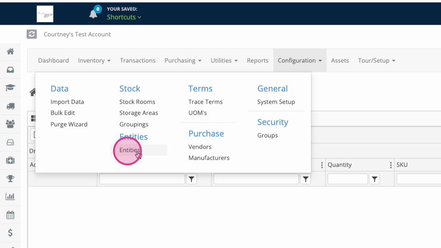Open Groupings under Stock
Image resolution: width=441 pixels, height=248 pixels.
click(x=134, y=124)
